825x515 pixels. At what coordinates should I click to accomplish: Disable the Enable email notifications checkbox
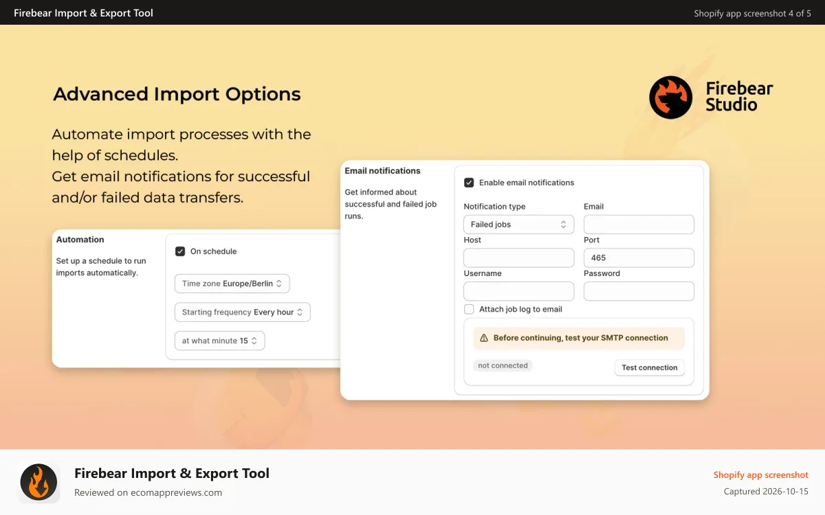coord(469,183)
